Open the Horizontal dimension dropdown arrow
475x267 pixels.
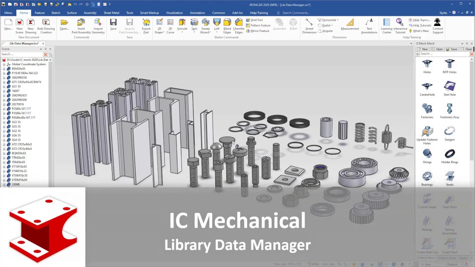tap(338, 20)
